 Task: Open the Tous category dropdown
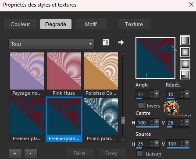(51, 44)
